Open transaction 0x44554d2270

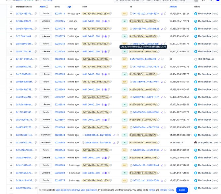point(24,127)
